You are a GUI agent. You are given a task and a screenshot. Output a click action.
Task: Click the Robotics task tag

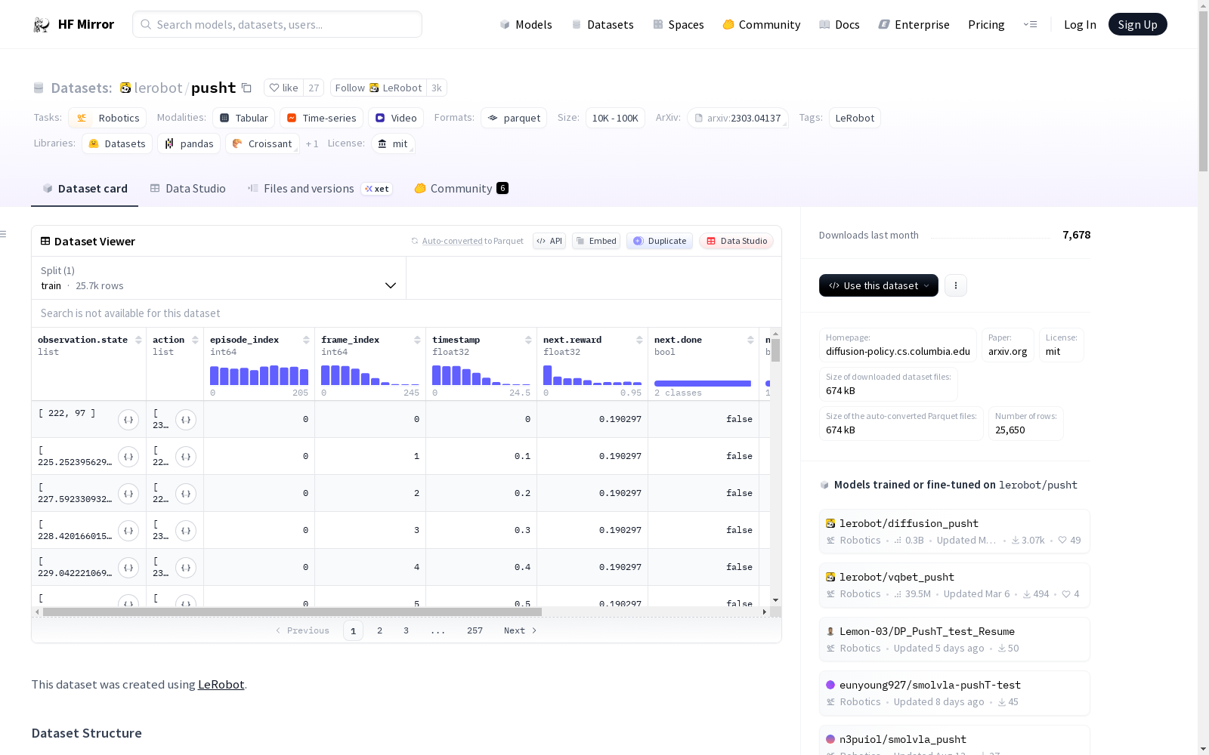tap(107, 118)
